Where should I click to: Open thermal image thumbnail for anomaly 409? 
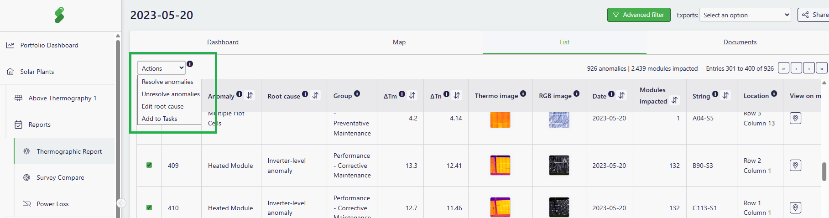500,165
